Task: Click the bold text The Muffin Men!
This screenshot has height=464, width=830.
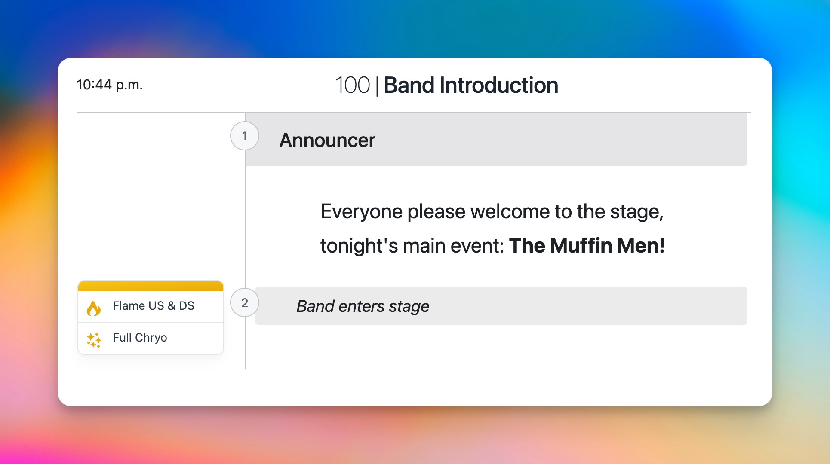Action: click(x=587, y=246)
